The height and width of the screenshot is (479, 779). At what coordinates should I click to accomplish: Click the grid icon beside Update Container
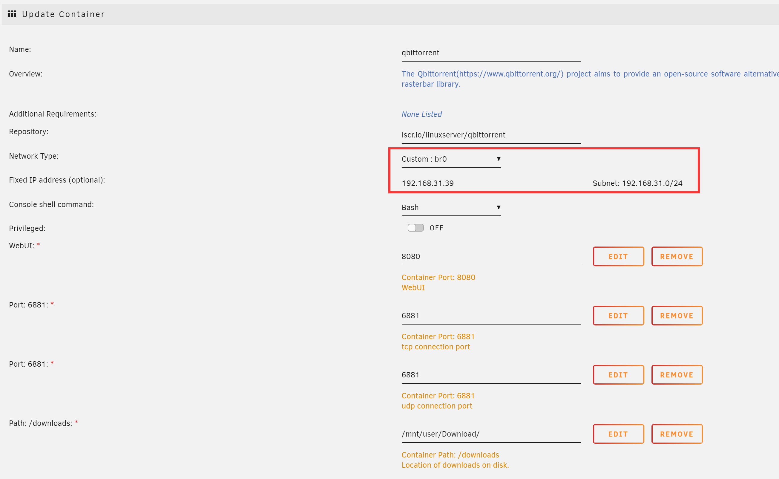click(x=12, y=14)
